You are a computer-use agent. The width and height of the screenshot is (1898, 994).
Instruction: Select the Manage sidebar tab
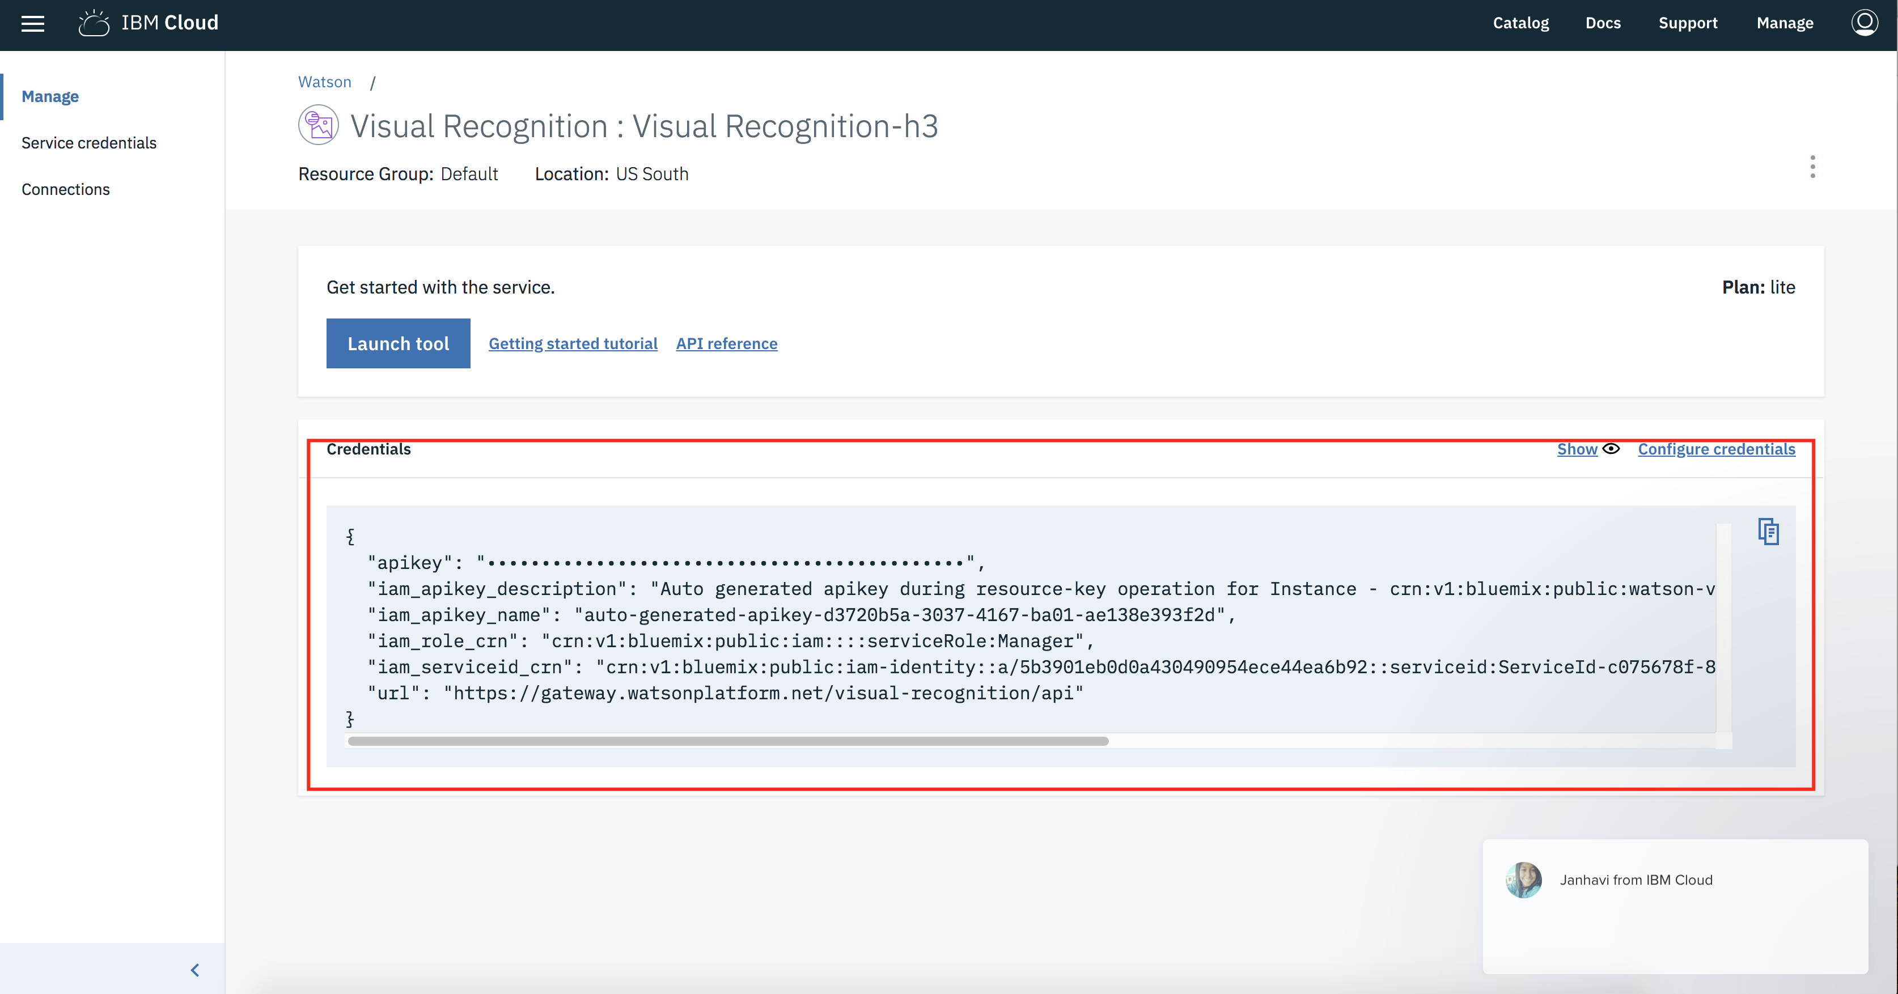(50, 96)
